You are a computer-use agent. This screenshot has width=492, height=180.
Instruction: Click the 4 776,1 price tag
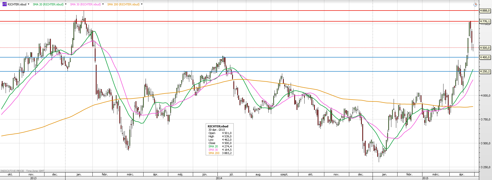(485, 21)
